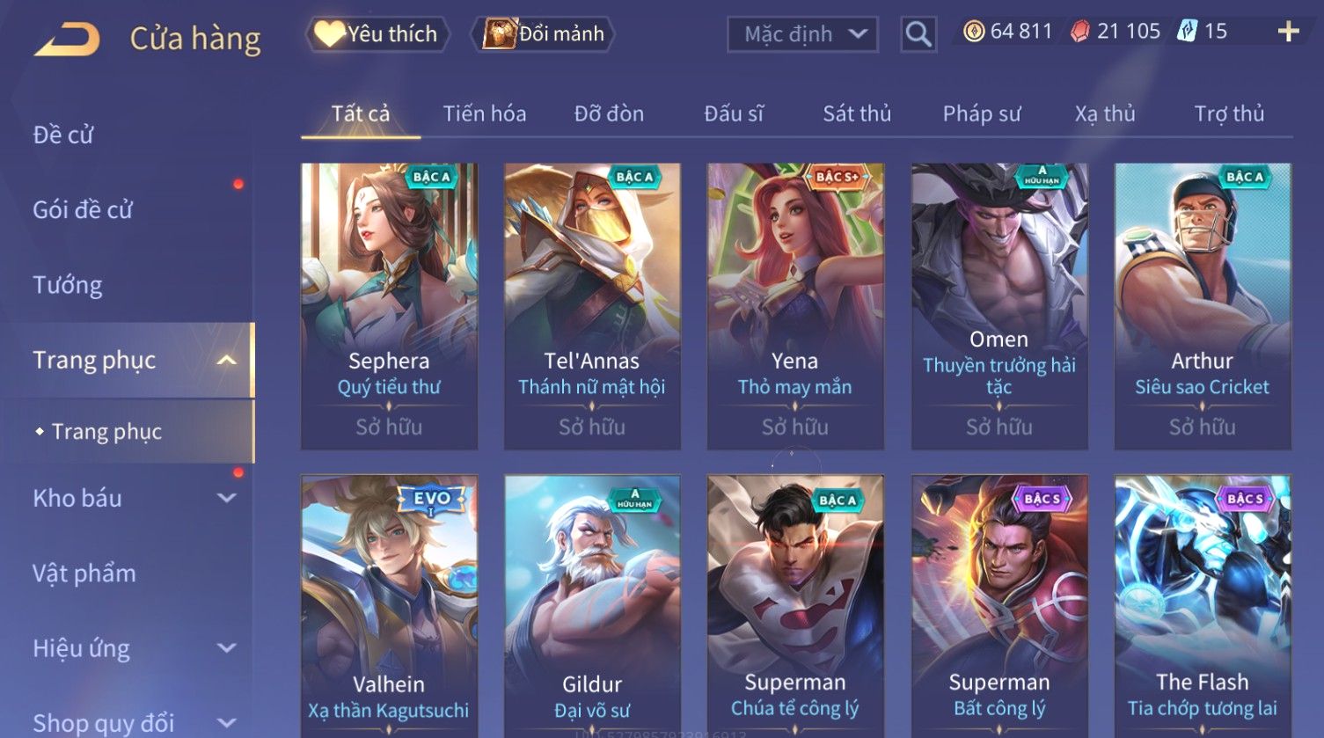Select the Trang phục sub-item
This screenshot has width=1324, height=738.
(x=106, y=432)
